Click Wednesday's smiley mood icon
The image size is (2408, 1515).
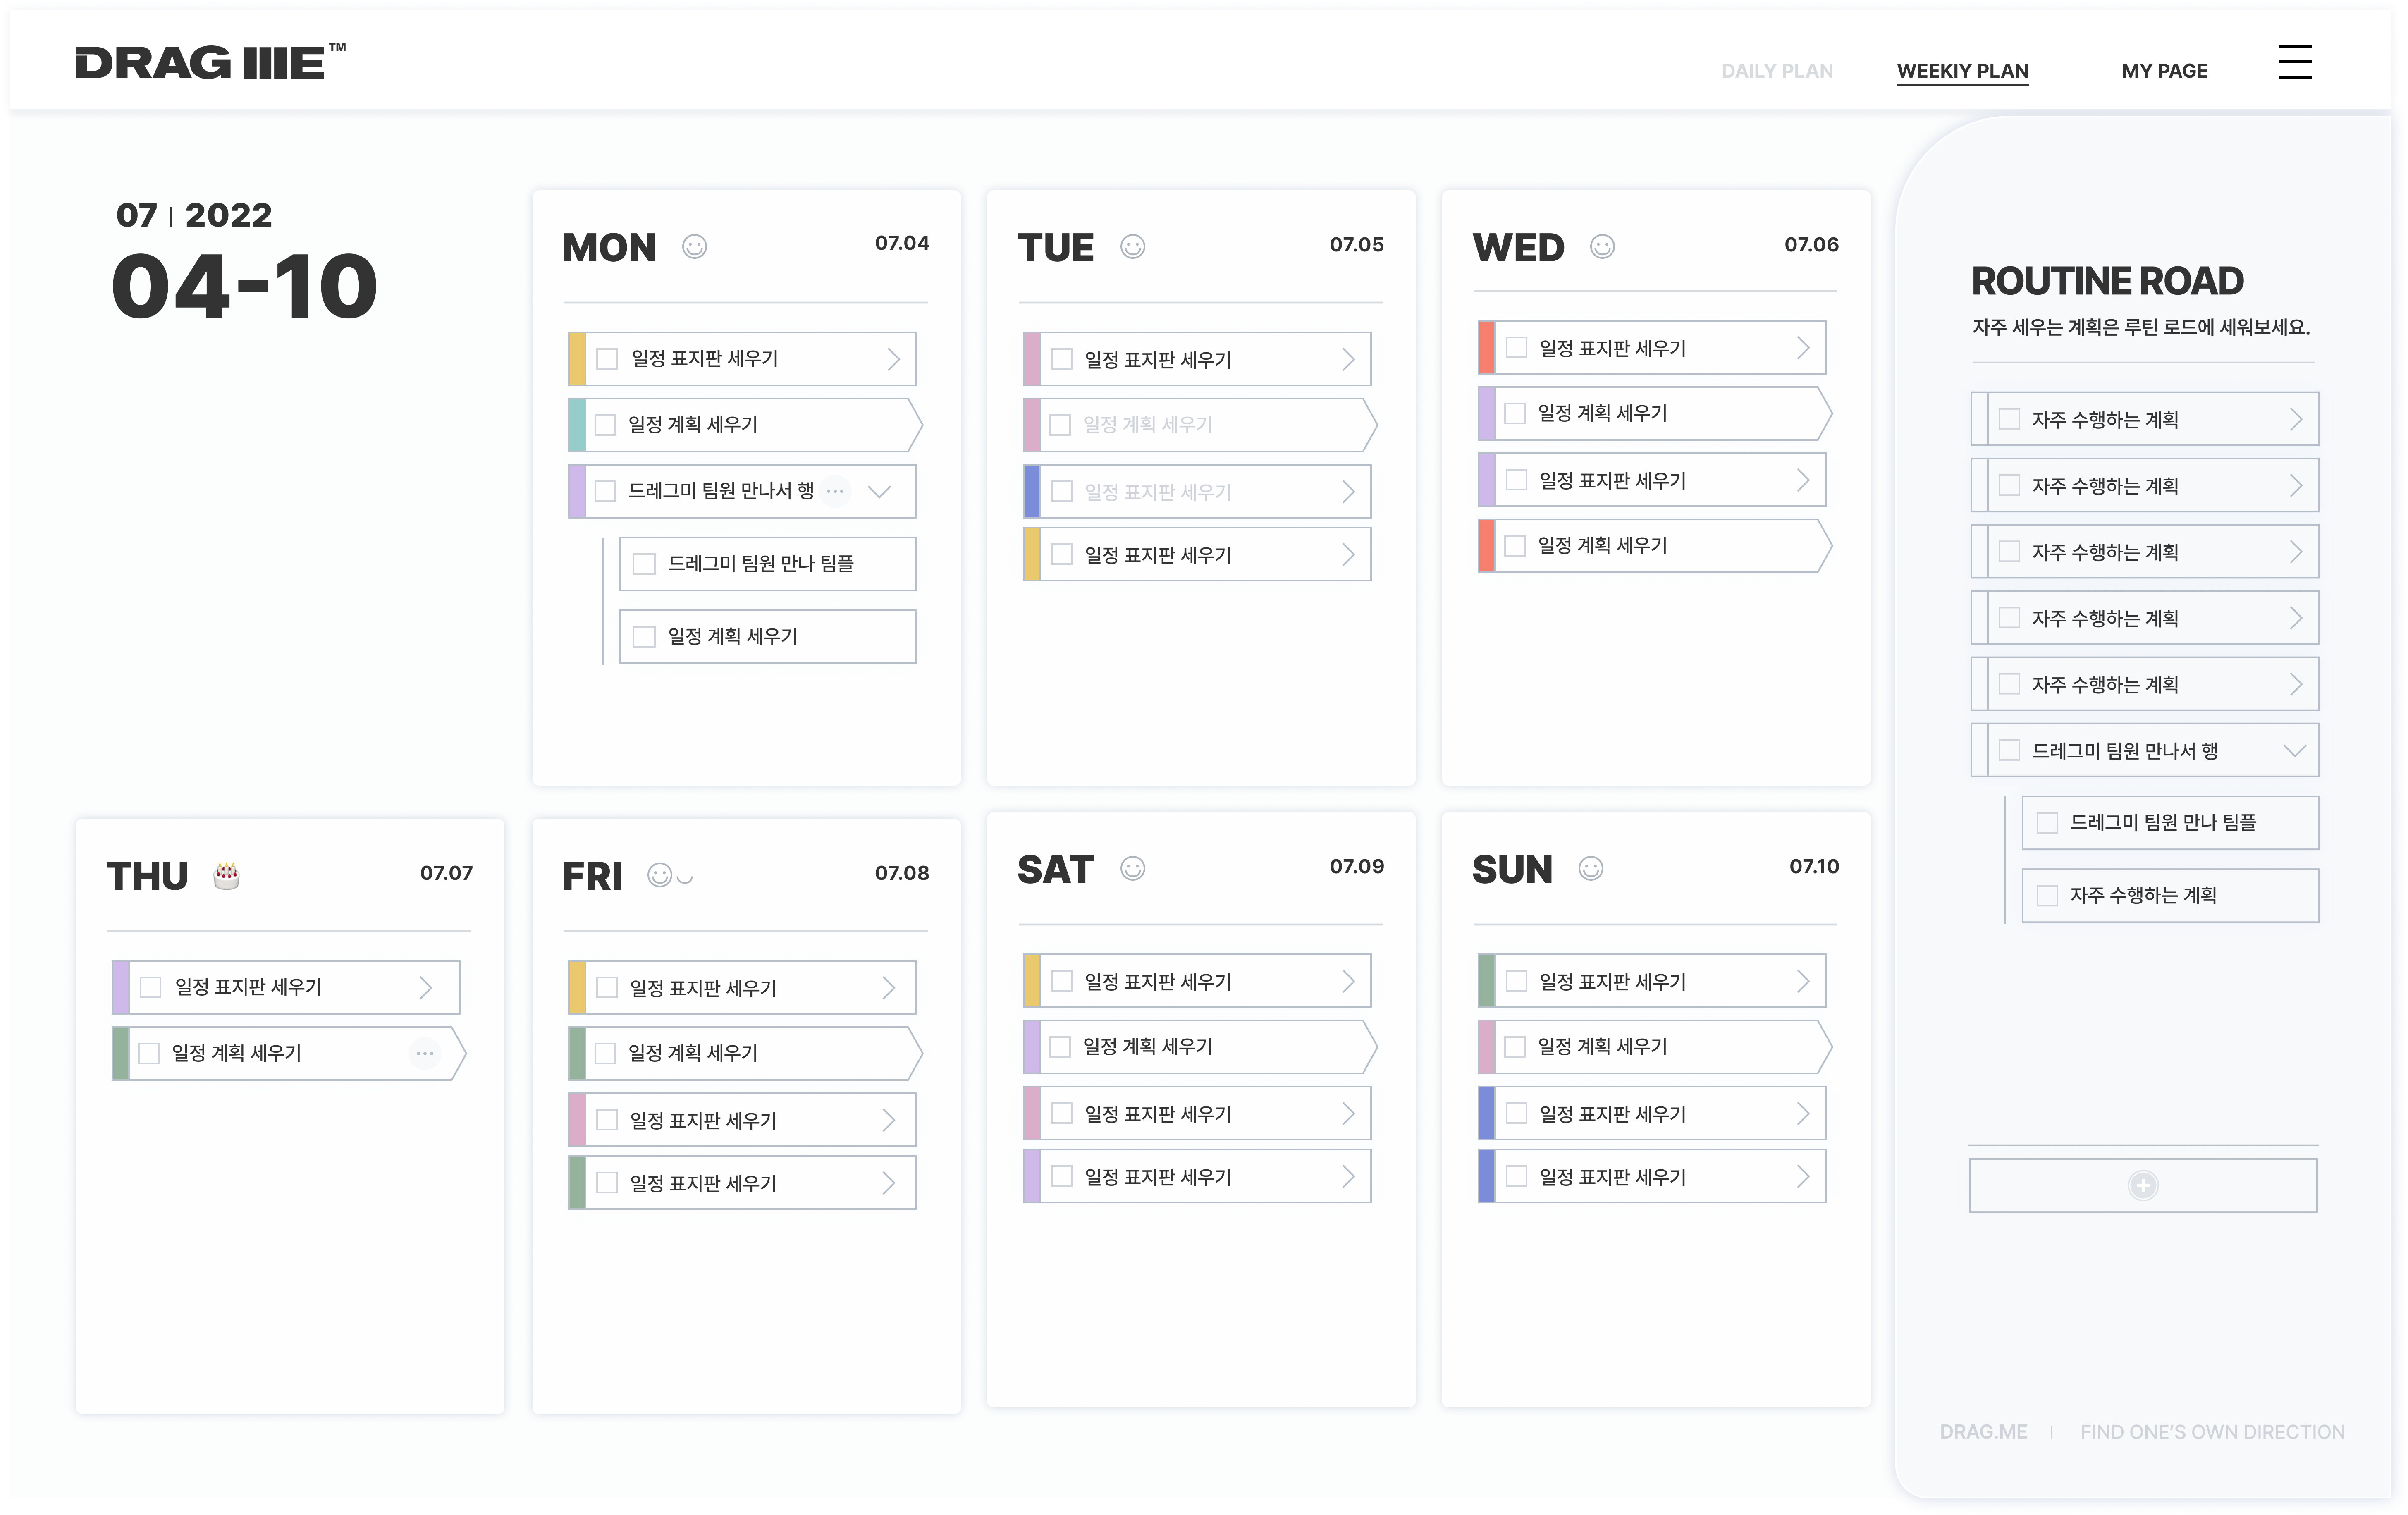pos(1602,247)
